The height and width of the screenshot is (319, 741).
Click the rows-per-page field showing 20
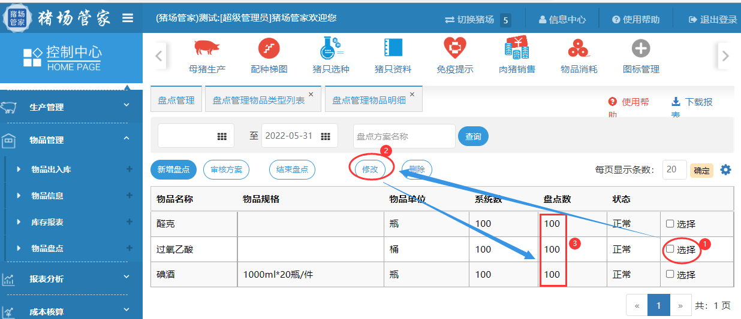(x=674, y=169)
